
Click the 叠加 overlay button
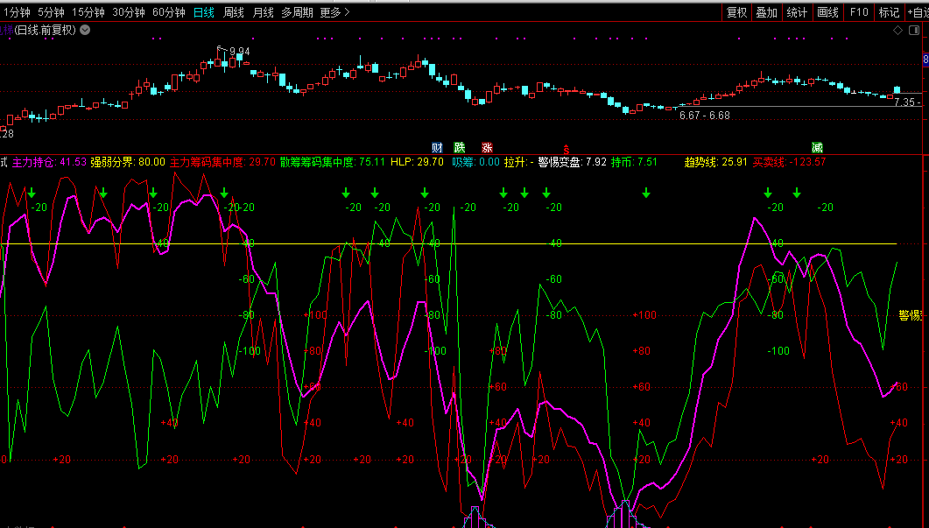(766, 12)
